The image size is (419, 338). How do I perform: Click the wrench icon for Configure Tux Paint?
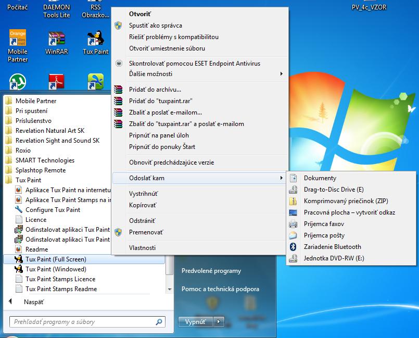tap(18, 210)
